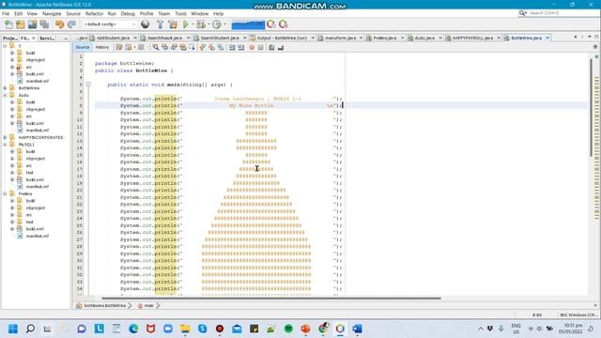Open Microsoft Edge from the taskbar
The height and width of the screenshot is (338, 601).
click(x=133, y=329)
